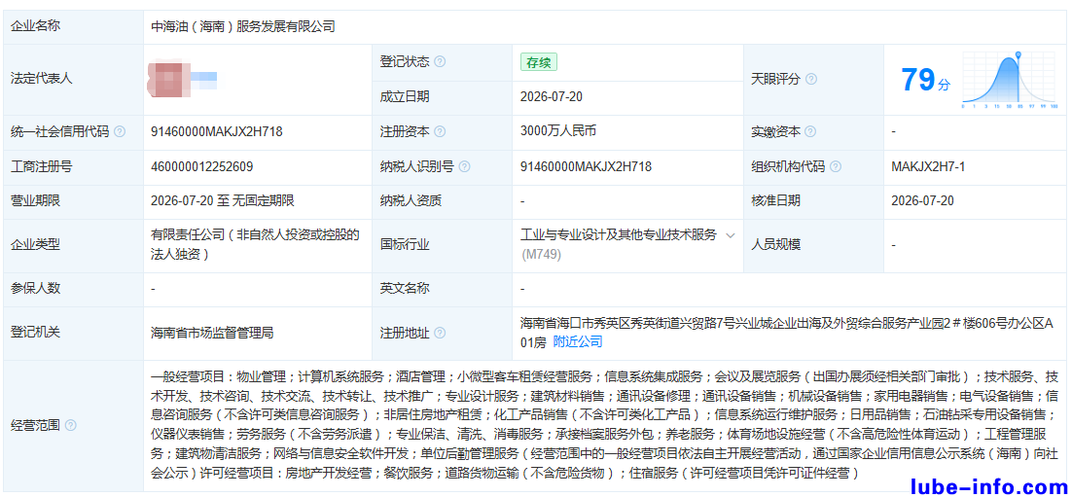Click 工商注册号 value 460000012252609
1072x497 pixels.
click(202, 166)
